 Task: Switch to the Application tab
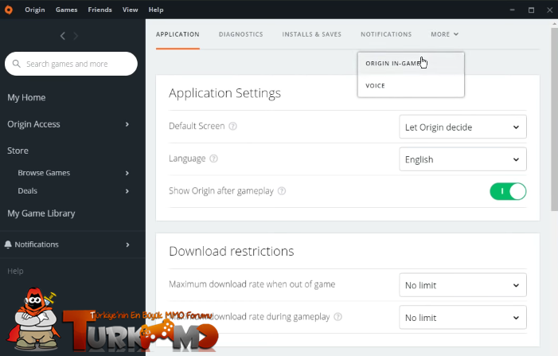coord(178,34)
